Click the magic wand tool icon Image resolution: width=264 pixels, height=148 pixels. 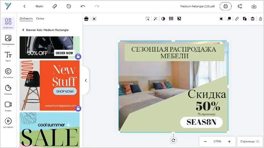pyautogui.click(x=155, y=19)
